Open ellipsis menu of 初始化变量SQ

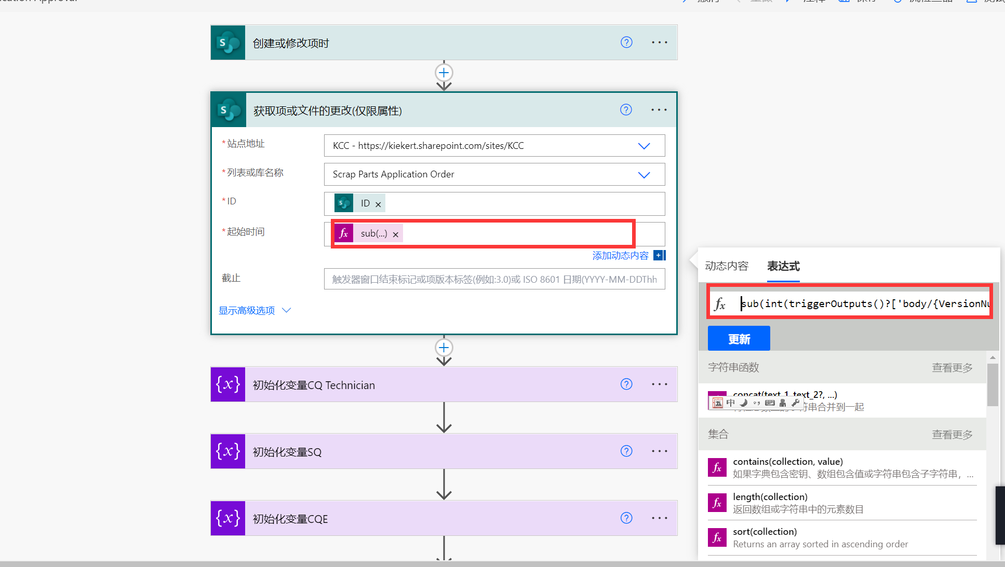(x=659, y=451)
